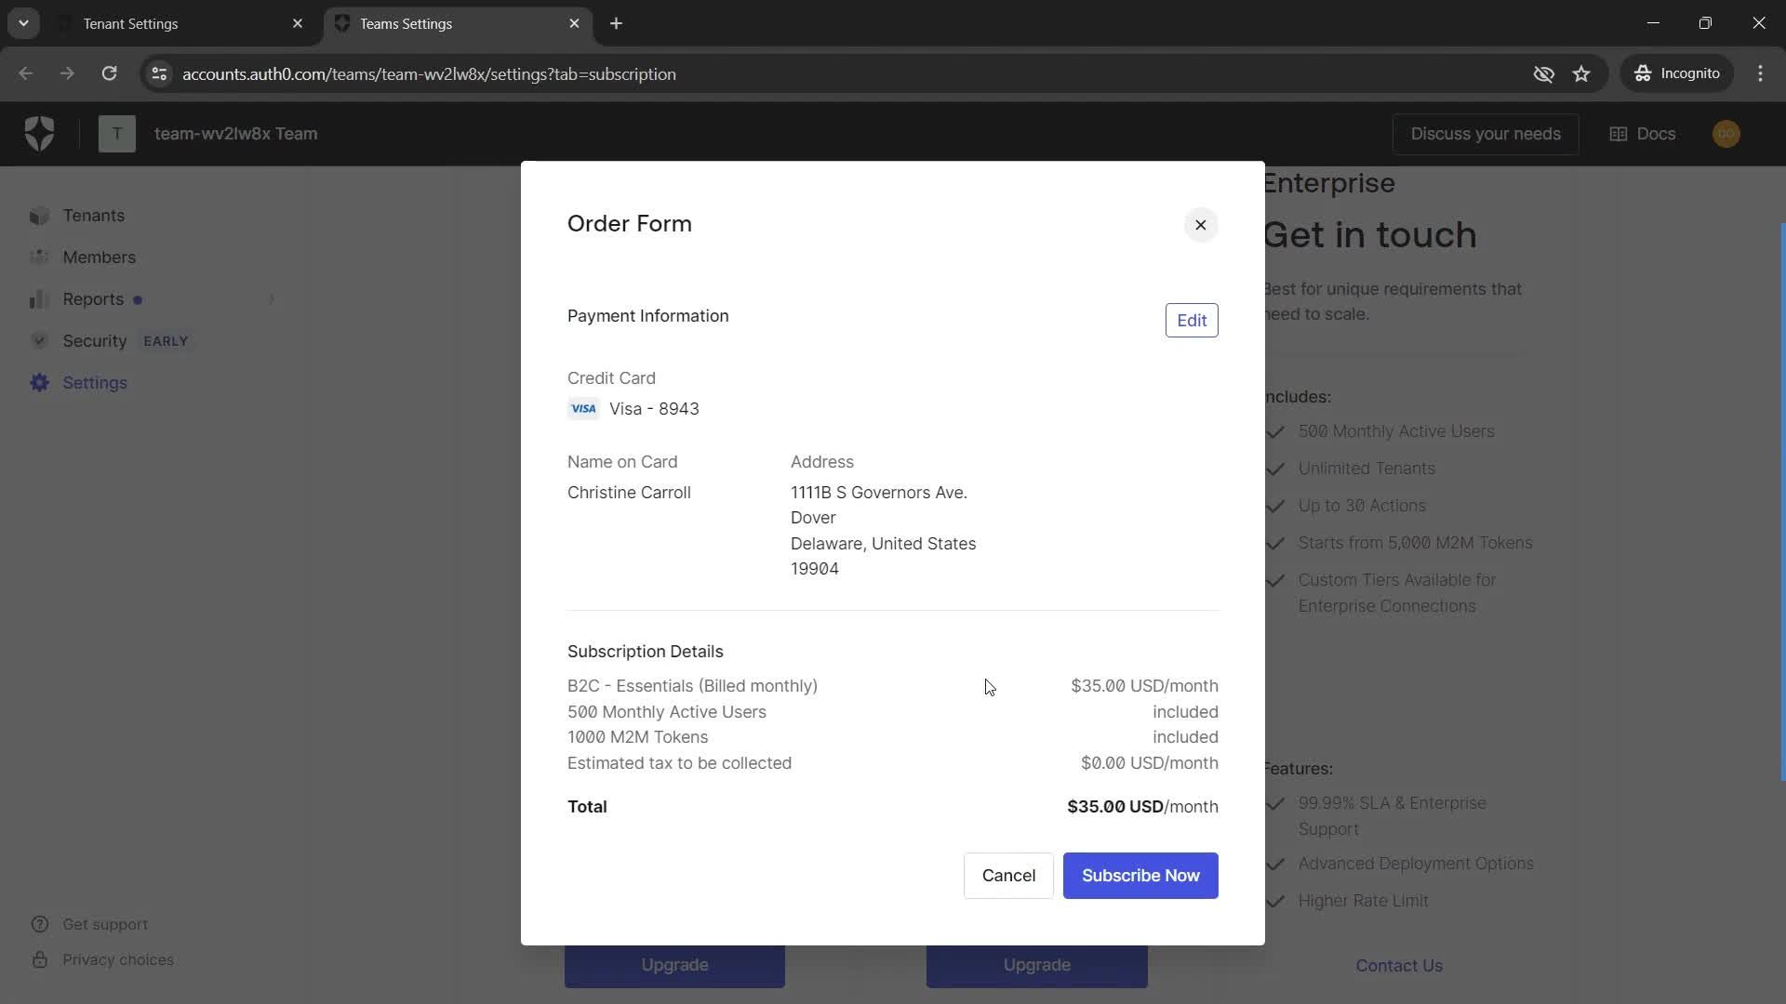Open Reports in the sidebar
Image resolution: width=1786 pixels, height=1004 pixels.
click(x=93, y=299)
